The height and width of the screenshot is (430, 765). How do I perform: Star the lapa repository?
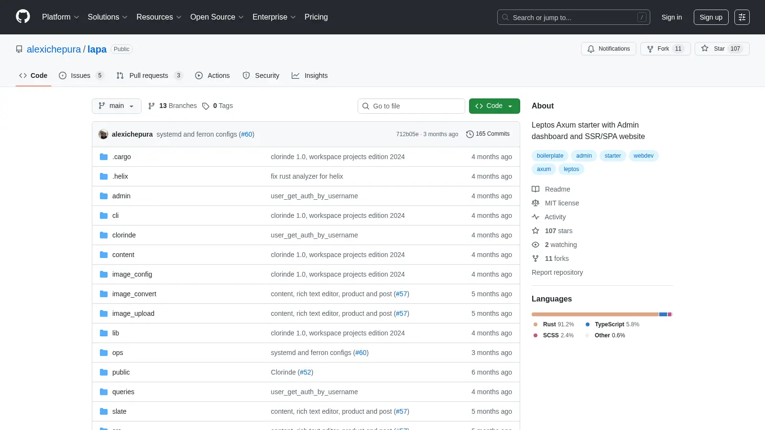tap(722, 49)
